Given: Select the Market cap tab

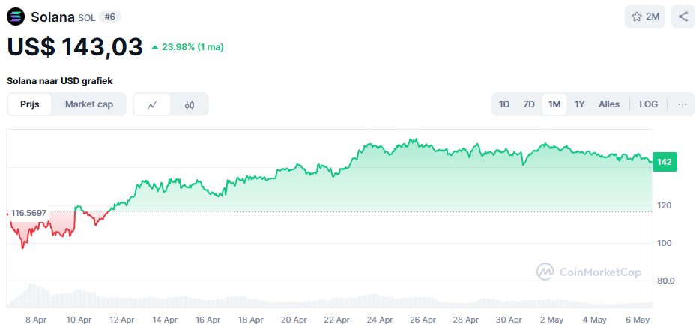Looking at the screenshot, I should [89, 104].
